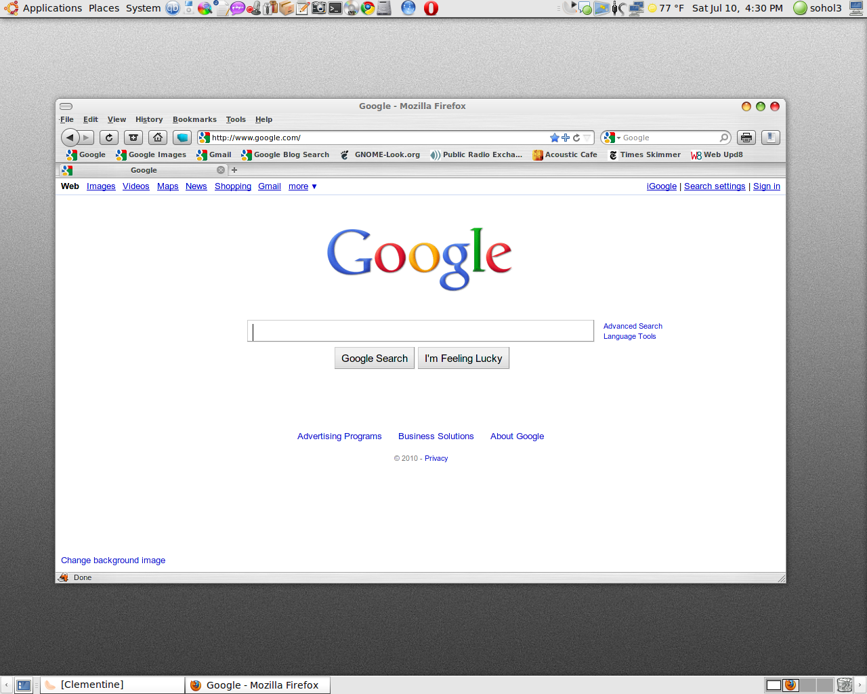Launch Google Chrome from the panel icon
Image resolution: width=867 pixels, height=694 pixels.
(368, 8)
